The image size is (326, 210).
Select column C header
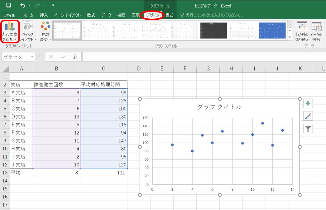(x=103, y=69)
